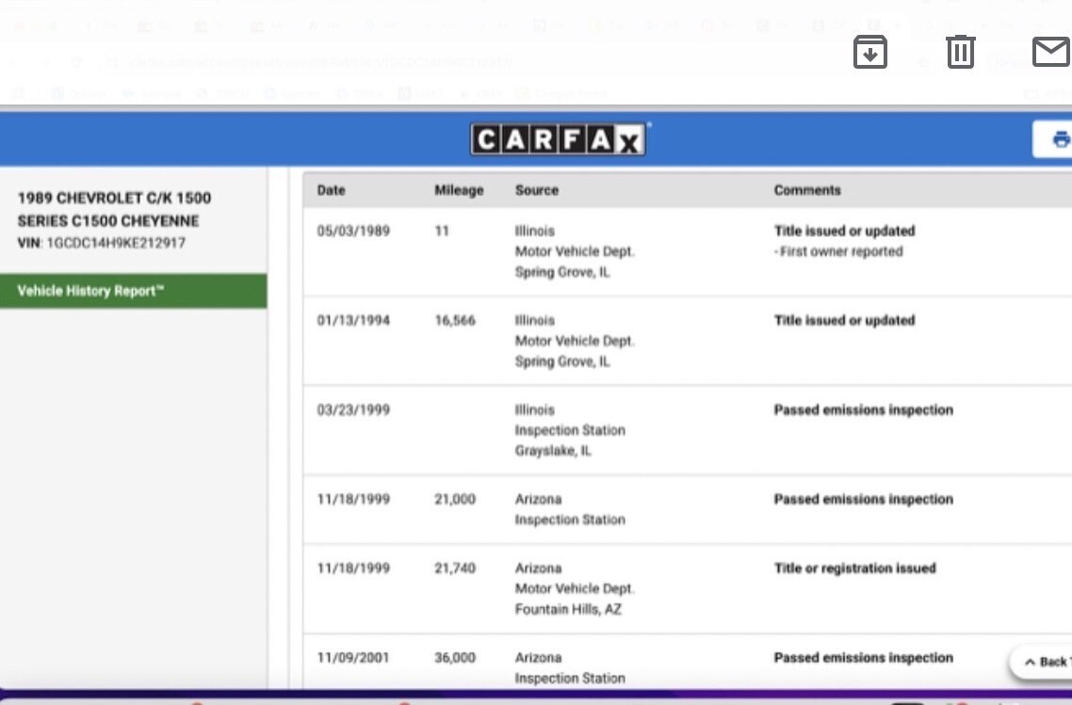
Task: Click the envelope mail icon
Action: [1051, 52]
